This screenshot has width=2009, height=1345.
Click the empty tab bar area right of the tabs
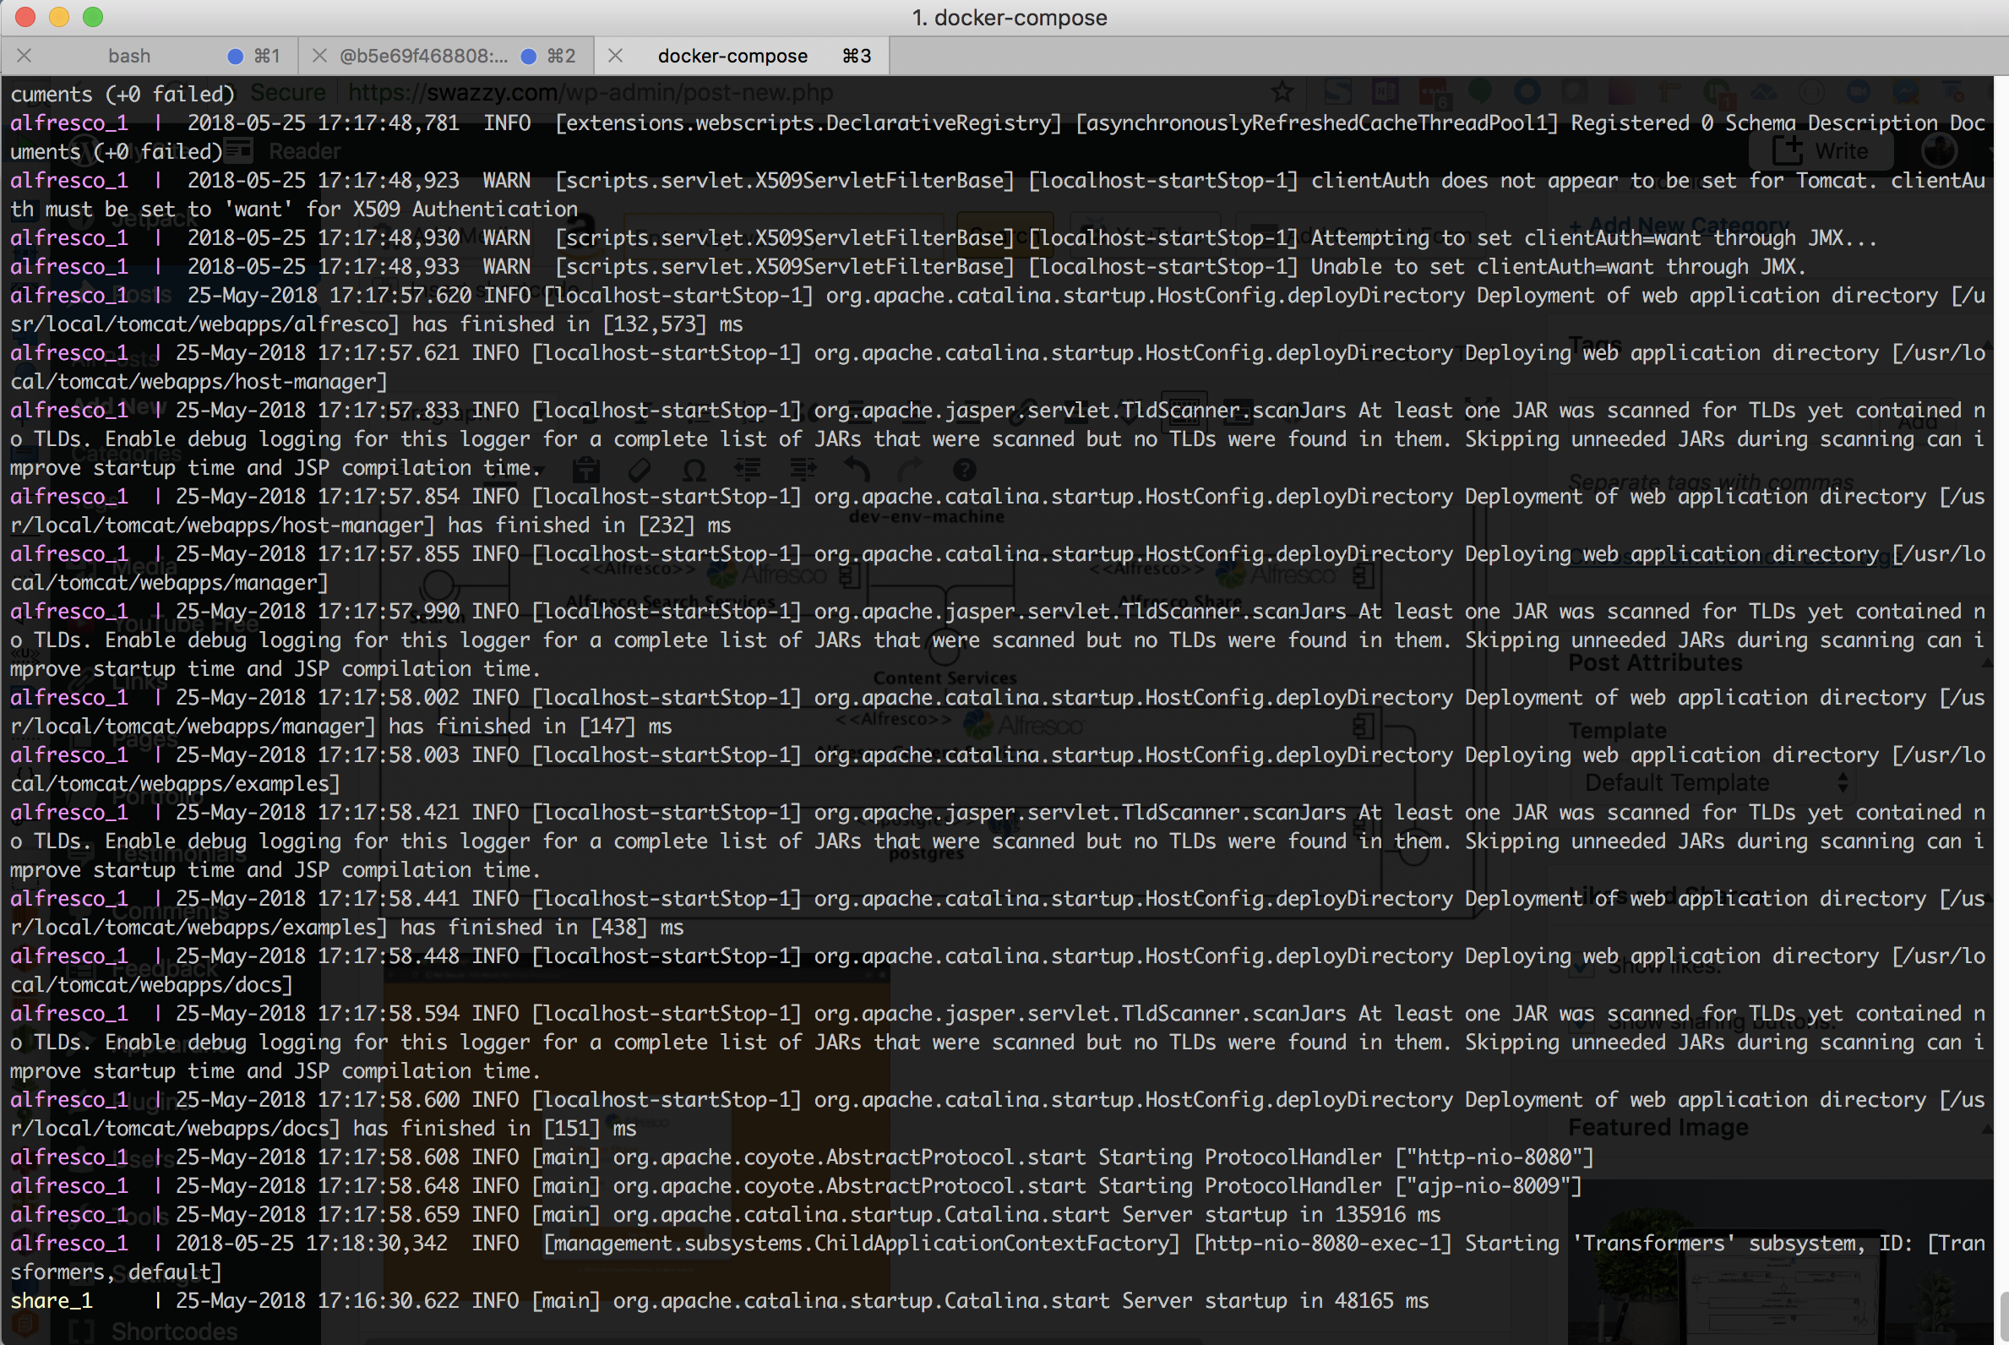(x=1441, y=56)
